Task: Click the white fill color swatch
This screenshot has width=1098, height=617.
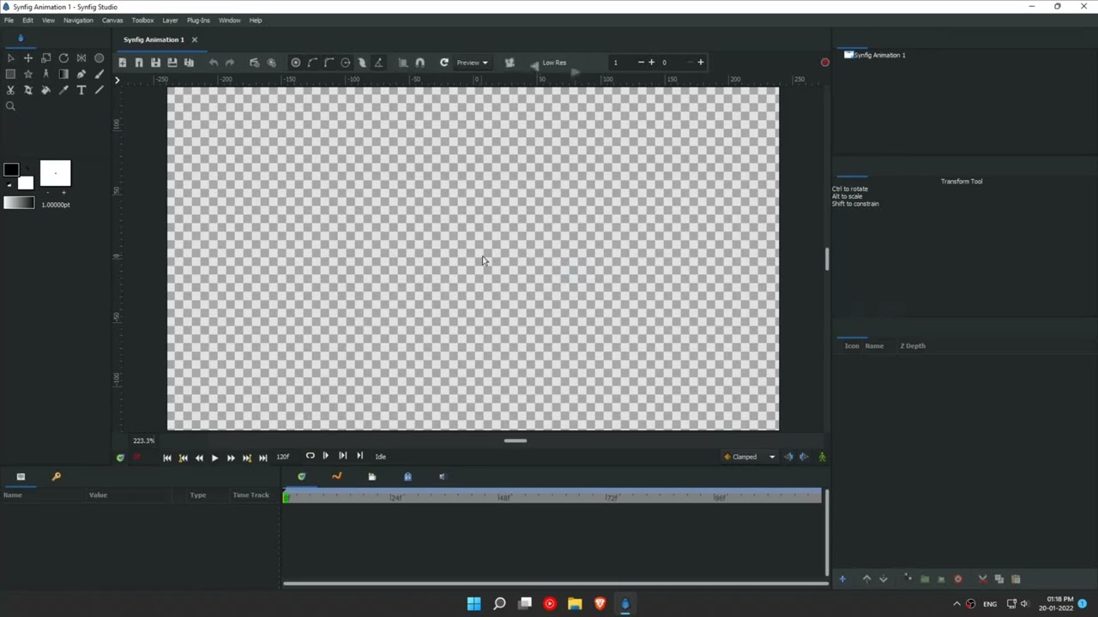Action: 26,183
